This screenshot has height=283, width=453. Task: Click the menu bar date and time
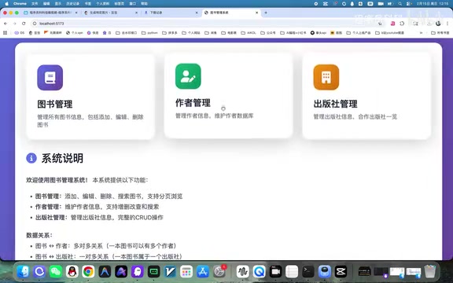pos(433,4)
